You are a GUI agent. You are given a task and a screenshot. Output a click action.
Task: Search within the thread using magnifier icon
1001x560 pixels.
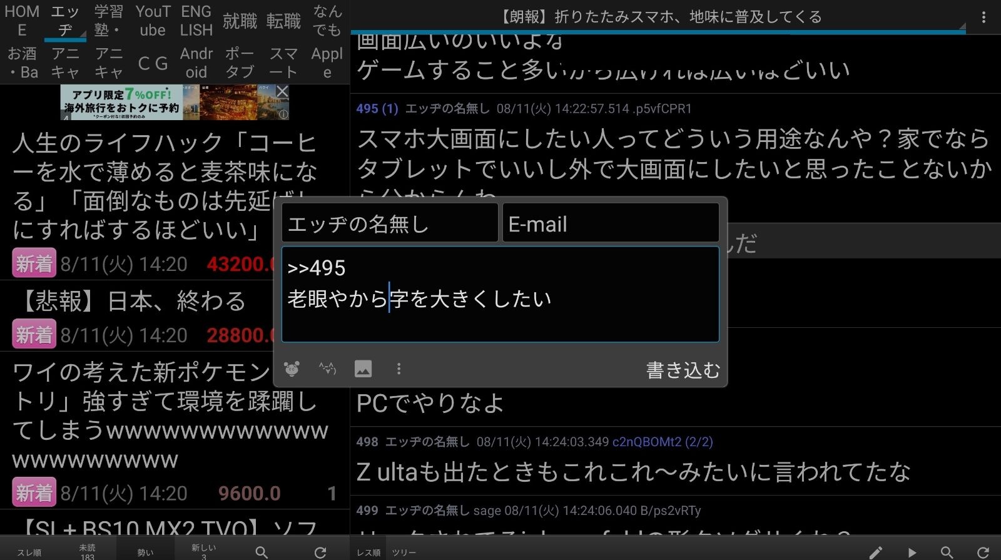click(947, 552)
